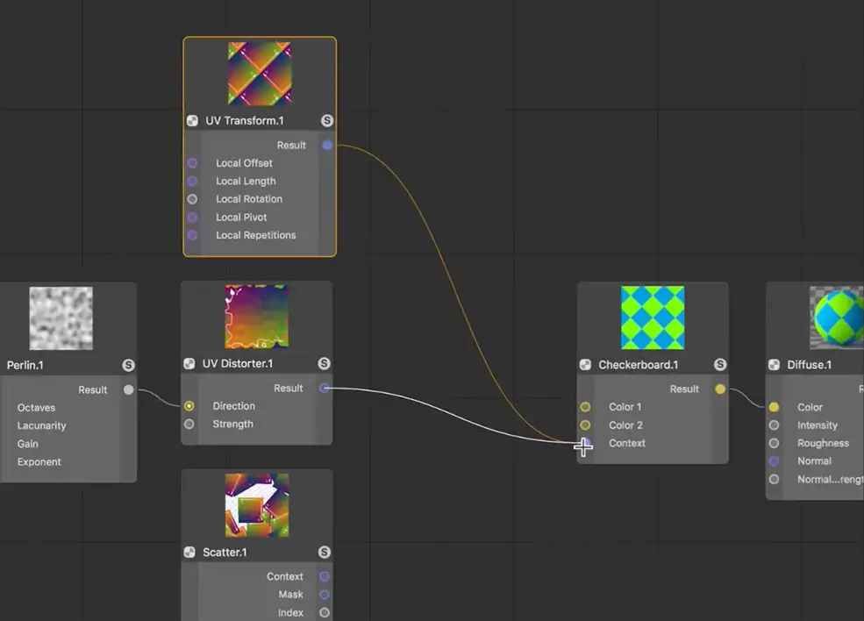The image size is (864, 621).
Task: Select the UV Transform.1 preview thumbnail
Action: point(260,74)
